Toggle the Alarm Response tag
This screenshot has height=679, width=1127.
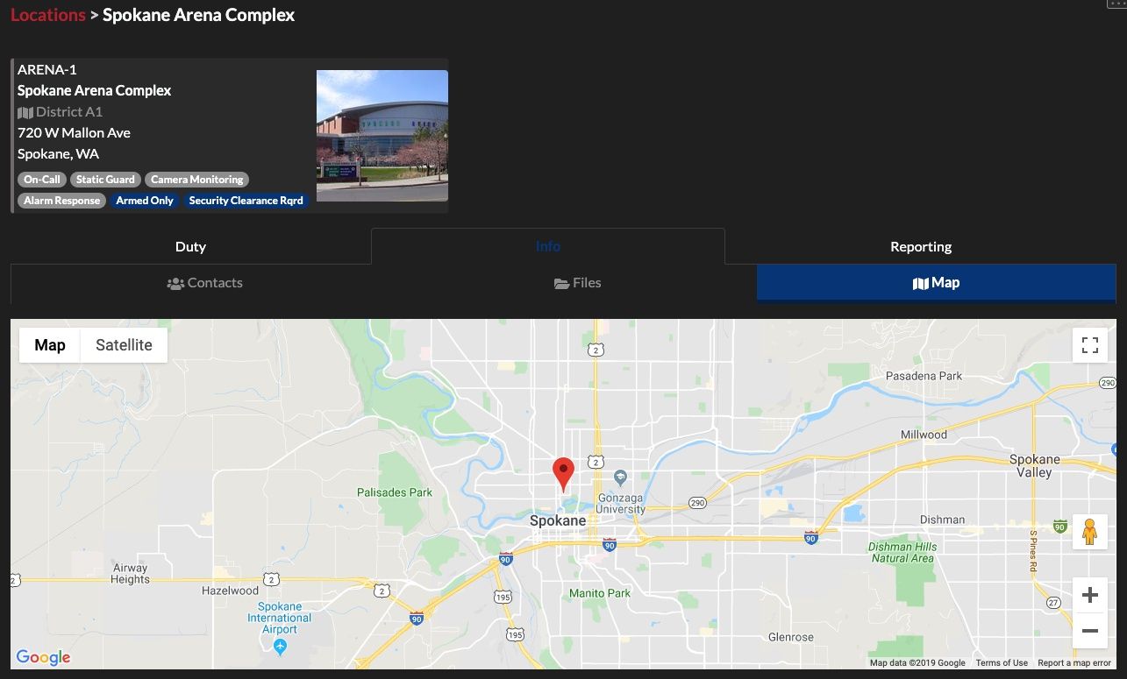pos(61,200)
